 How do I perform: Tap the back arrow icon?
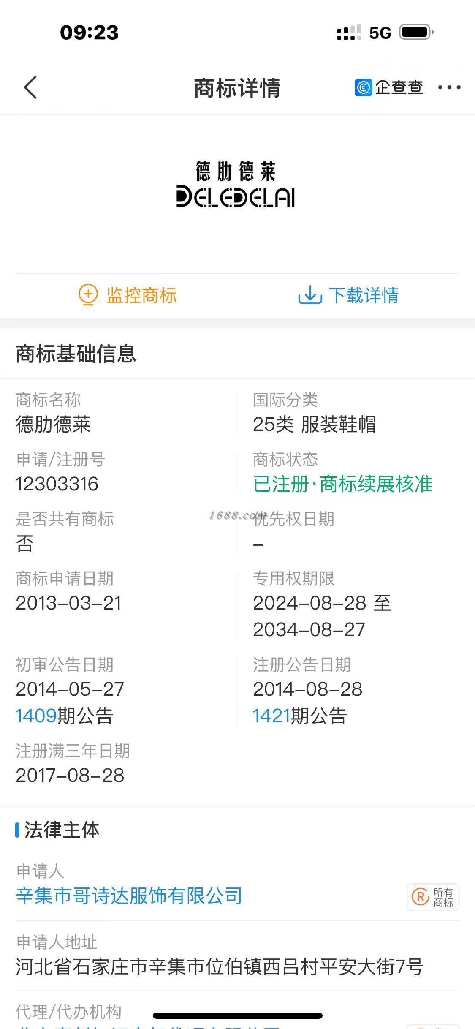(30, 87)
